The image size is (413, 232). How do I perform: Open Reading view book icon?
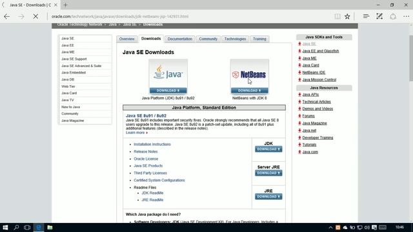(x=337, y=16)
